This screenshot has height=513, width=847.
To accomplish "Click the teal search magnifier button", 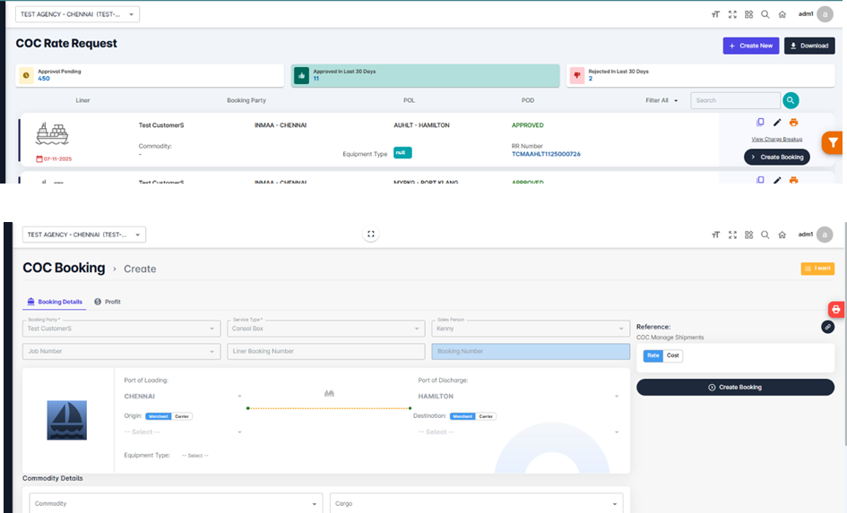I will click(791, 100).
